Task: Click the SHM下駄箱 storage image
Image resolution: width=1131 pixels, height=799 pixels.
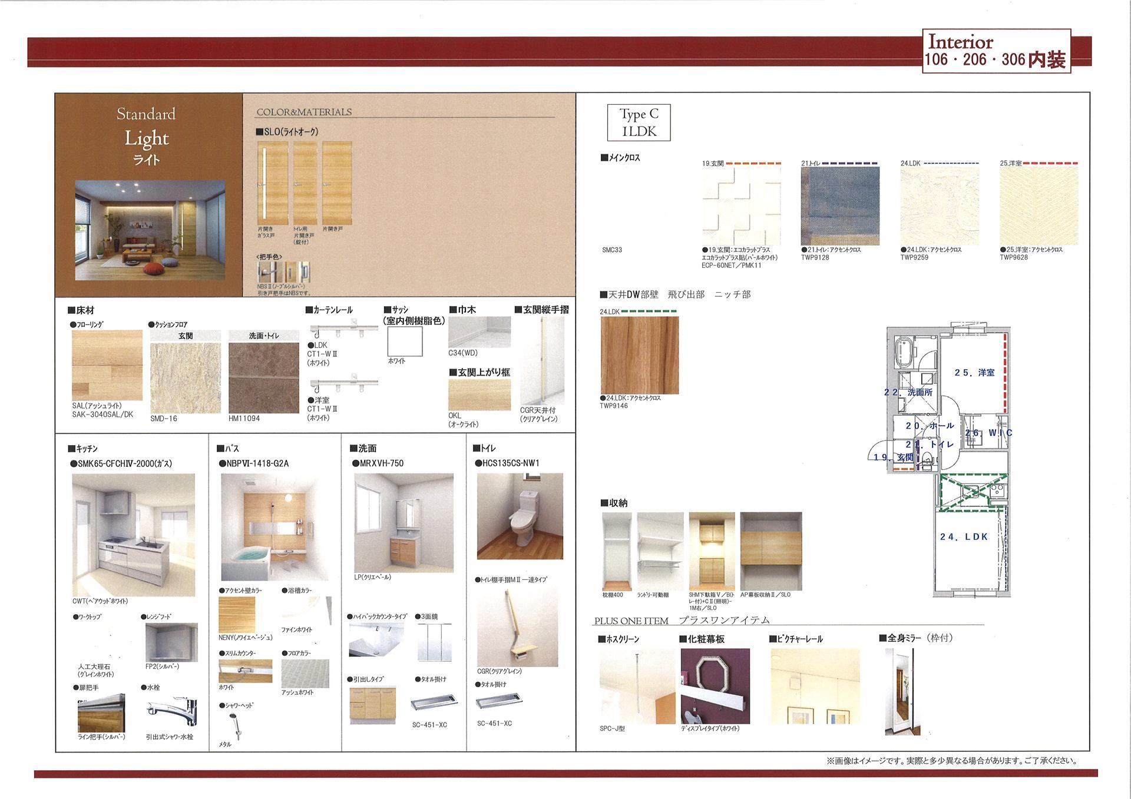Action: coord(712,551)
